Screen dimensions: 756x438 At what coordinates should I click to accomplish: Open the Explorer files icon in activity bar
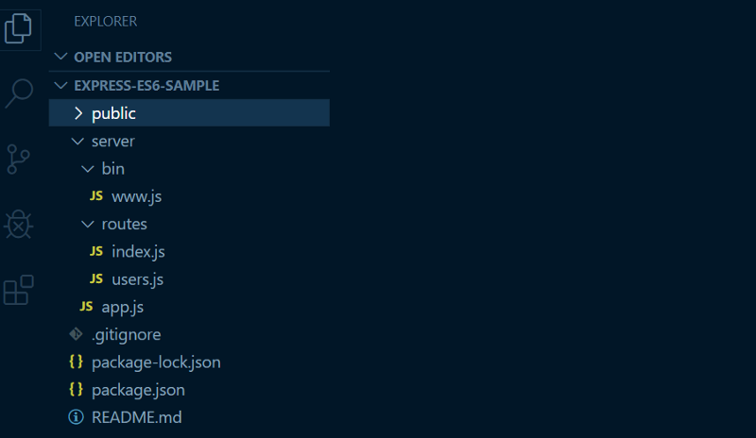tap(18, 28)
